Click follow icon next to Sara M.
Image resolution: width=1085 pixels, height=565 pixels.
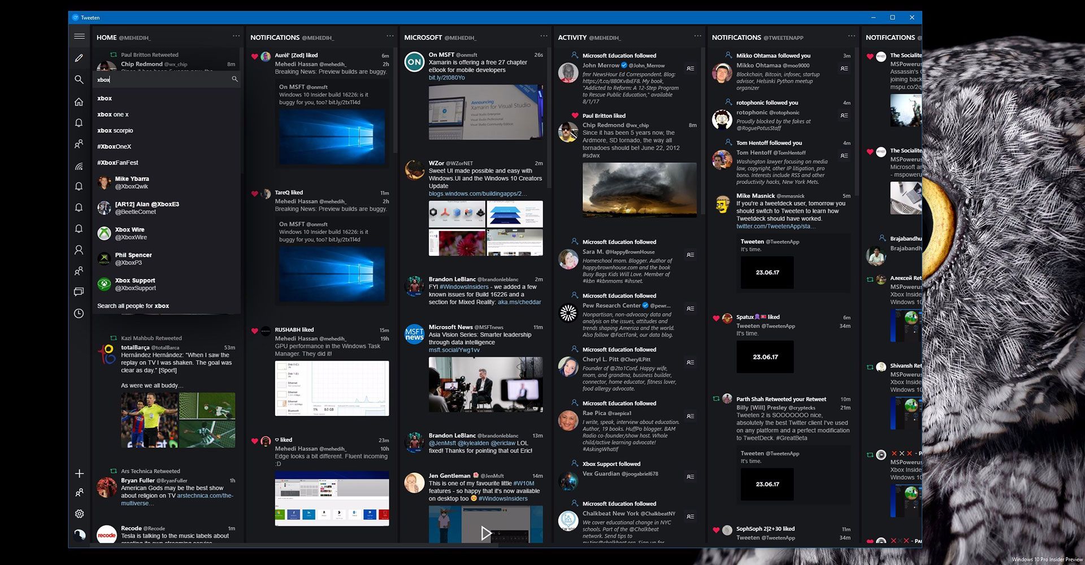[x=690, y=255]
